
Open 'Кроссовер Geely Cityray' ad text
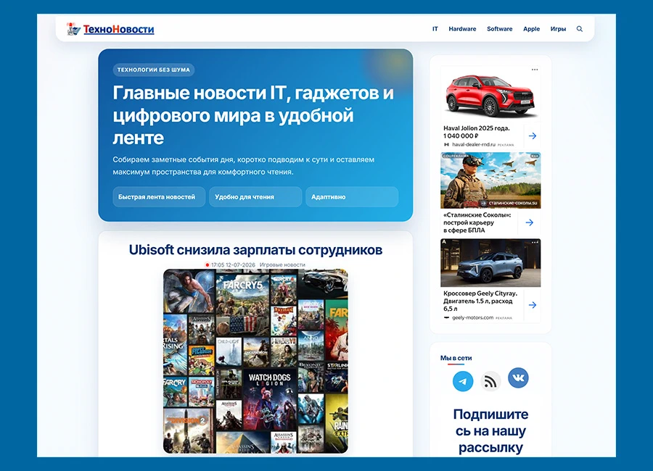coord(480,301)
